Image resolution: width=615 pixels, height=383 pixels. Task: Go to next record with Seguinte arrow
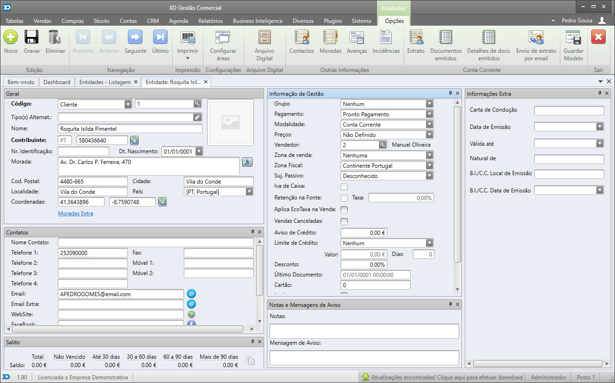[x=135, y=37]
